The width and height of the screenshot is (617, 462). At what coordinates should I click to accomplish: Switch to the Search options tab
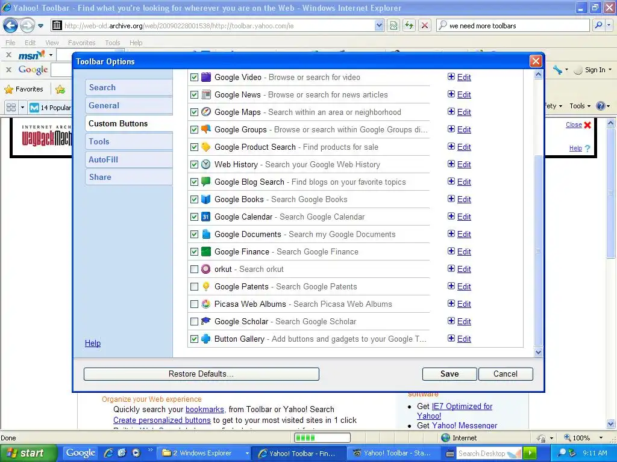[x=129, y=87]
